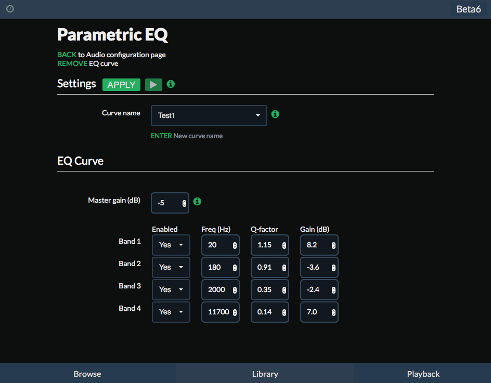This screenshot has height=383, width=491.
Task: Click the Band 2 gain stepper arrows
Action: (333, 268)
